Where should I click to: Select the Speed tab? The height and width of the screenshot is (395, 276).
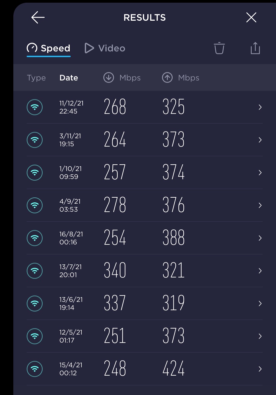(x=49, y=48)
